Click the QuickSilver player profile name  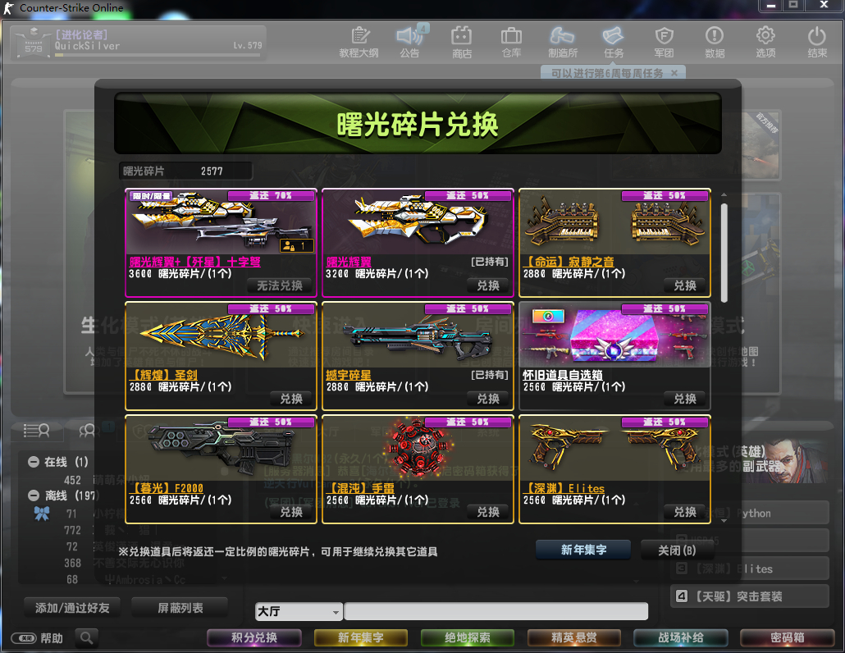87,46
